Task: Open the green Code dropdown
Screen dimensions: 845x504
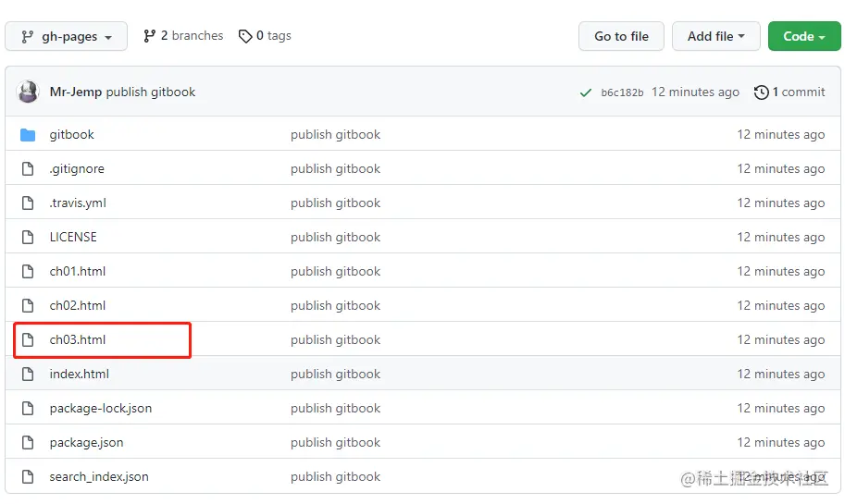Action: [803, 36]
